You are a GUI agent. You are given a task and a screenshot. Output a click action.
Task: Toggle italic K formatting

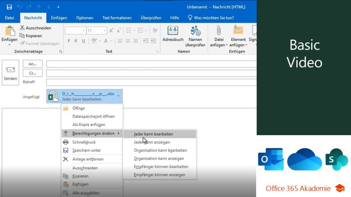tap(76, 41)
